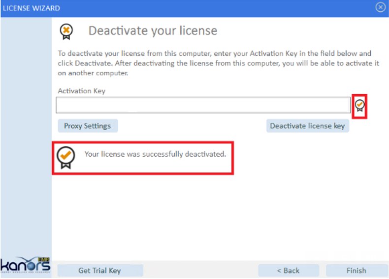Click footer bar space between Get Trial Key and Back
The height and width of the screenshot is (279, 389).
point(200,270)
